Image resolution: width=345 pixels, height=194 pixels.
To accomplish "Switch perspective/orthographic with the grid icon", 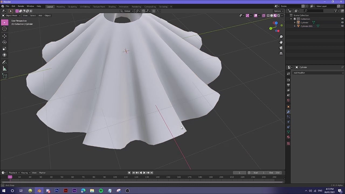I will pyautogui.click(x=281, y=53).
